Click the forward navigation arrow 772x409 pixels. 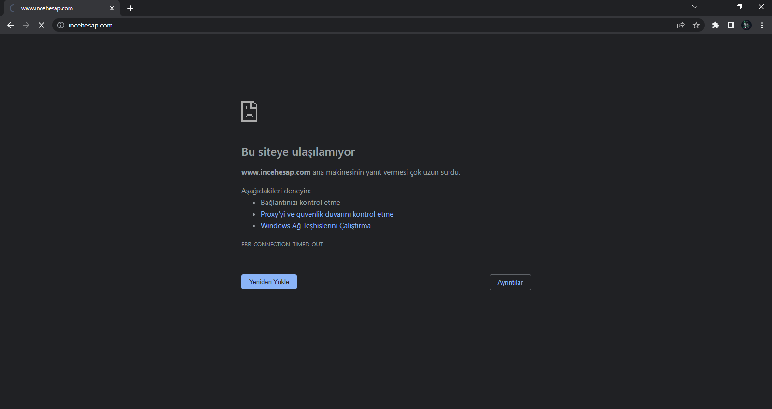point(26,25)
